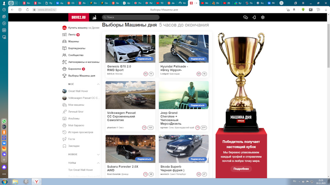This screenshot has width=330, height=185.
Task: Open the Volkswagen Passat CC photo thumbnail
Action: pos(131,95)
